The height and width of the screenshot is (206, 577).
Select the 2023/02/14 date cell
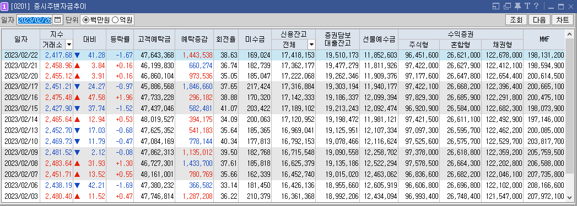point(21,119)
